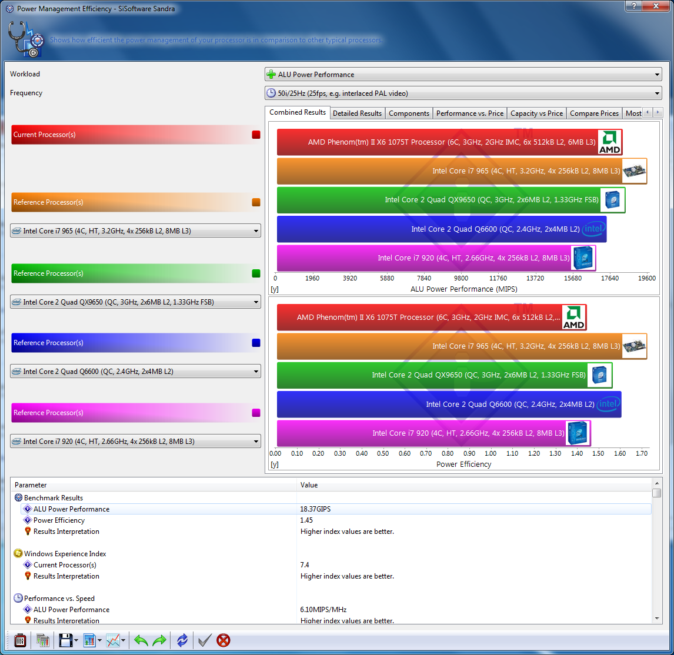Click the value 18.37GIPS

pos(315,509)
